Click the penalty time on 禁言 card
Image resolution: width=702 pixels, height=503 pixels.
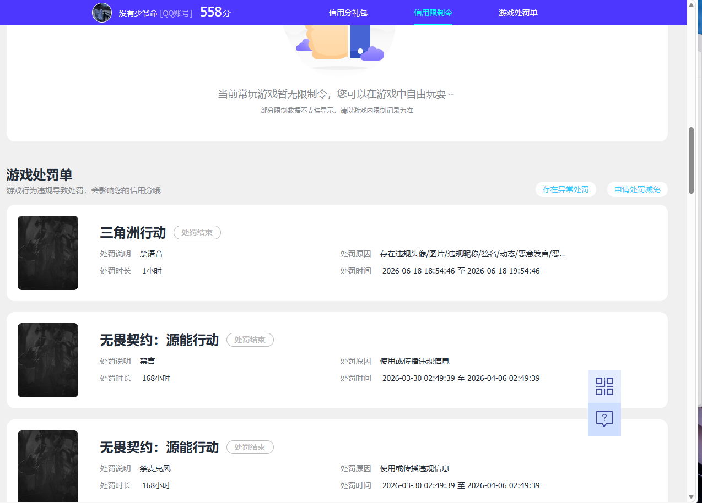pos(461,378)
